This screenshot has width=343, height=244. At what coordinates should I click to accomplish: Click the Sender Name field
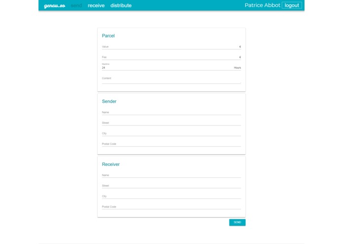pos(171,112)
